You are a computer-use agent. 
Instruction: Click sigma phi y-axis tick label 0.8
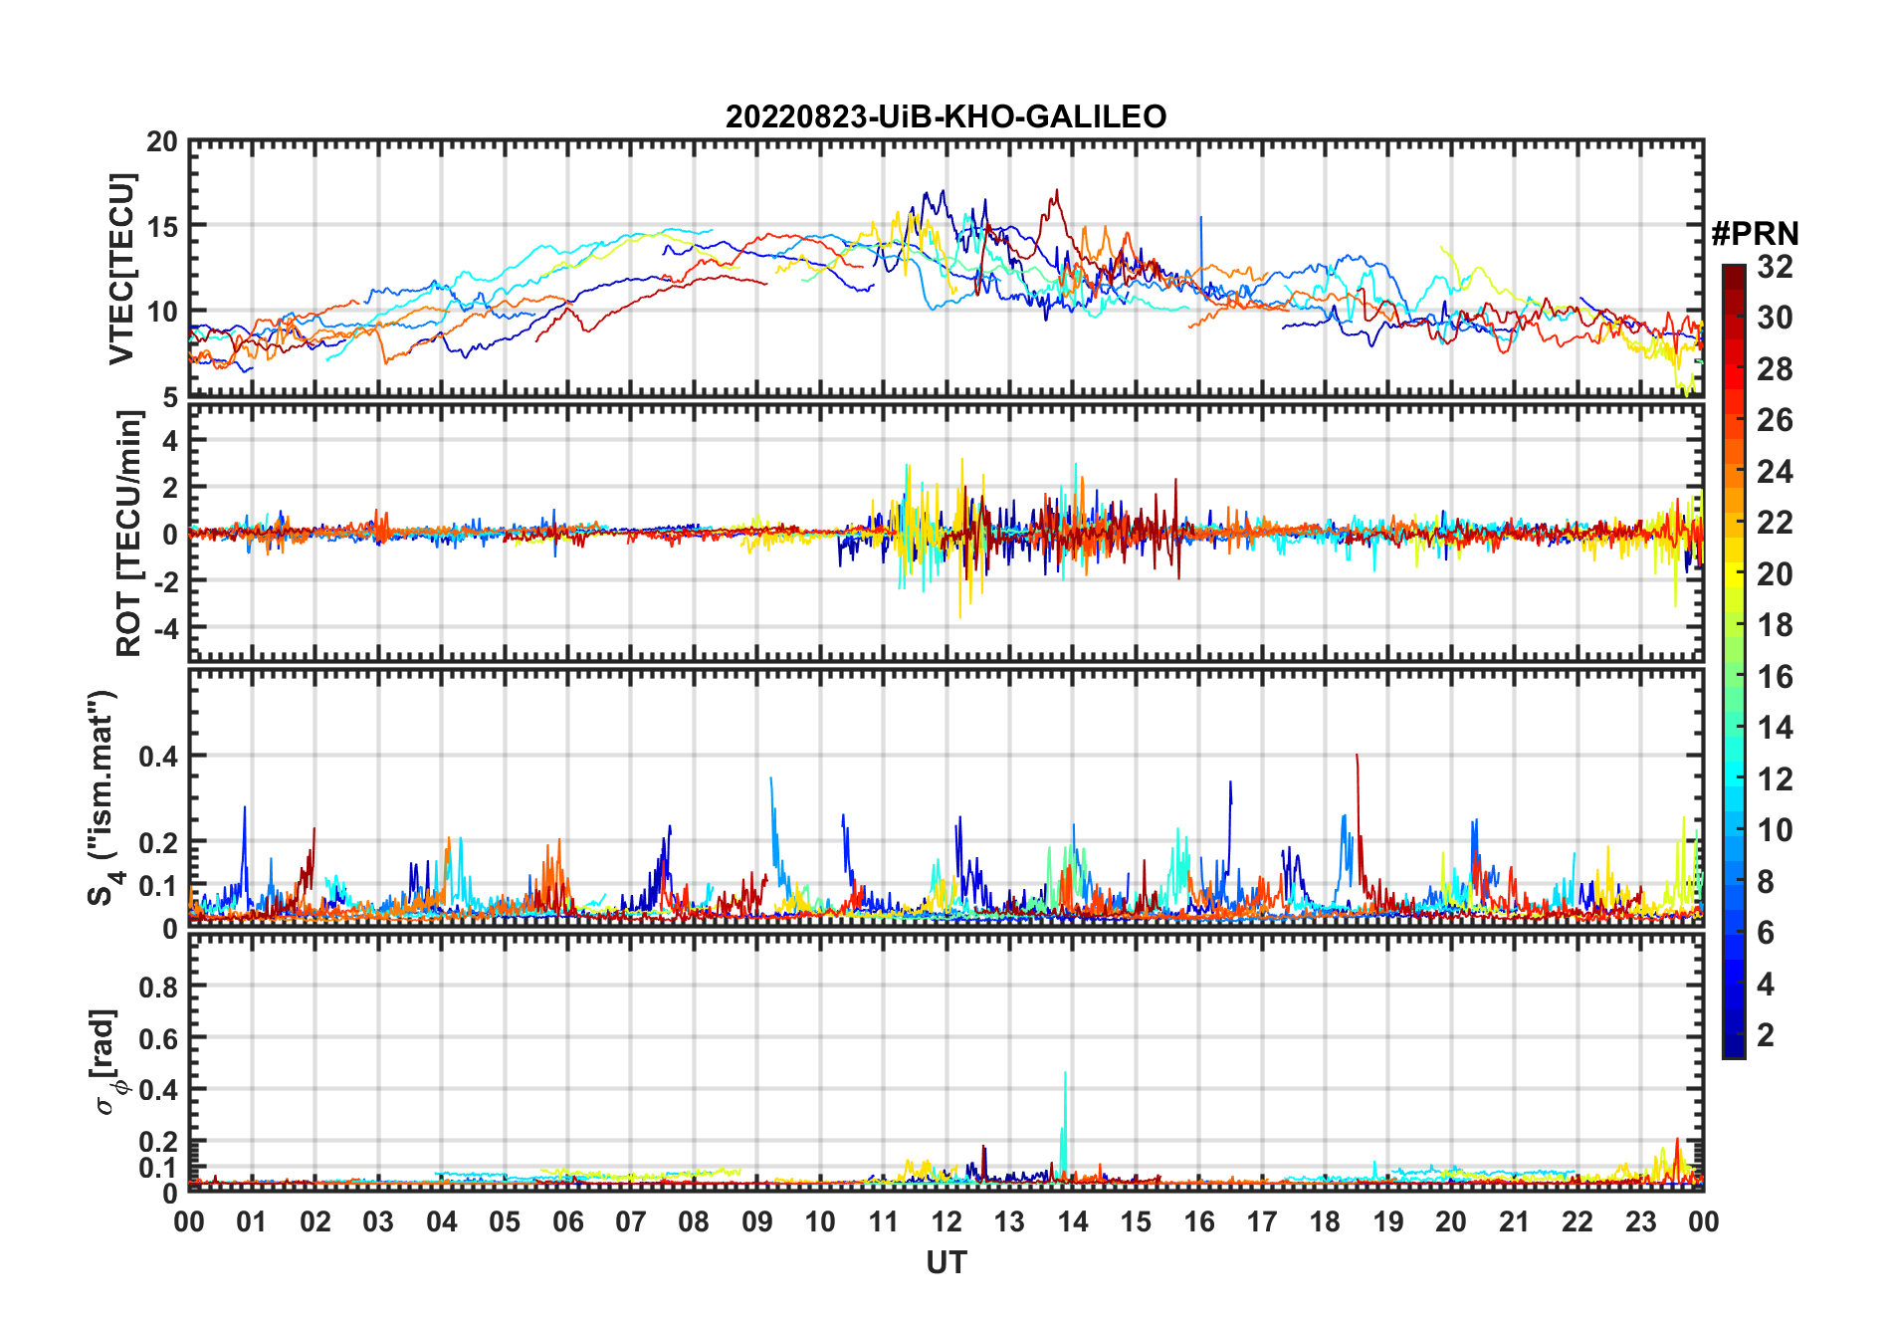pos(158,987)
